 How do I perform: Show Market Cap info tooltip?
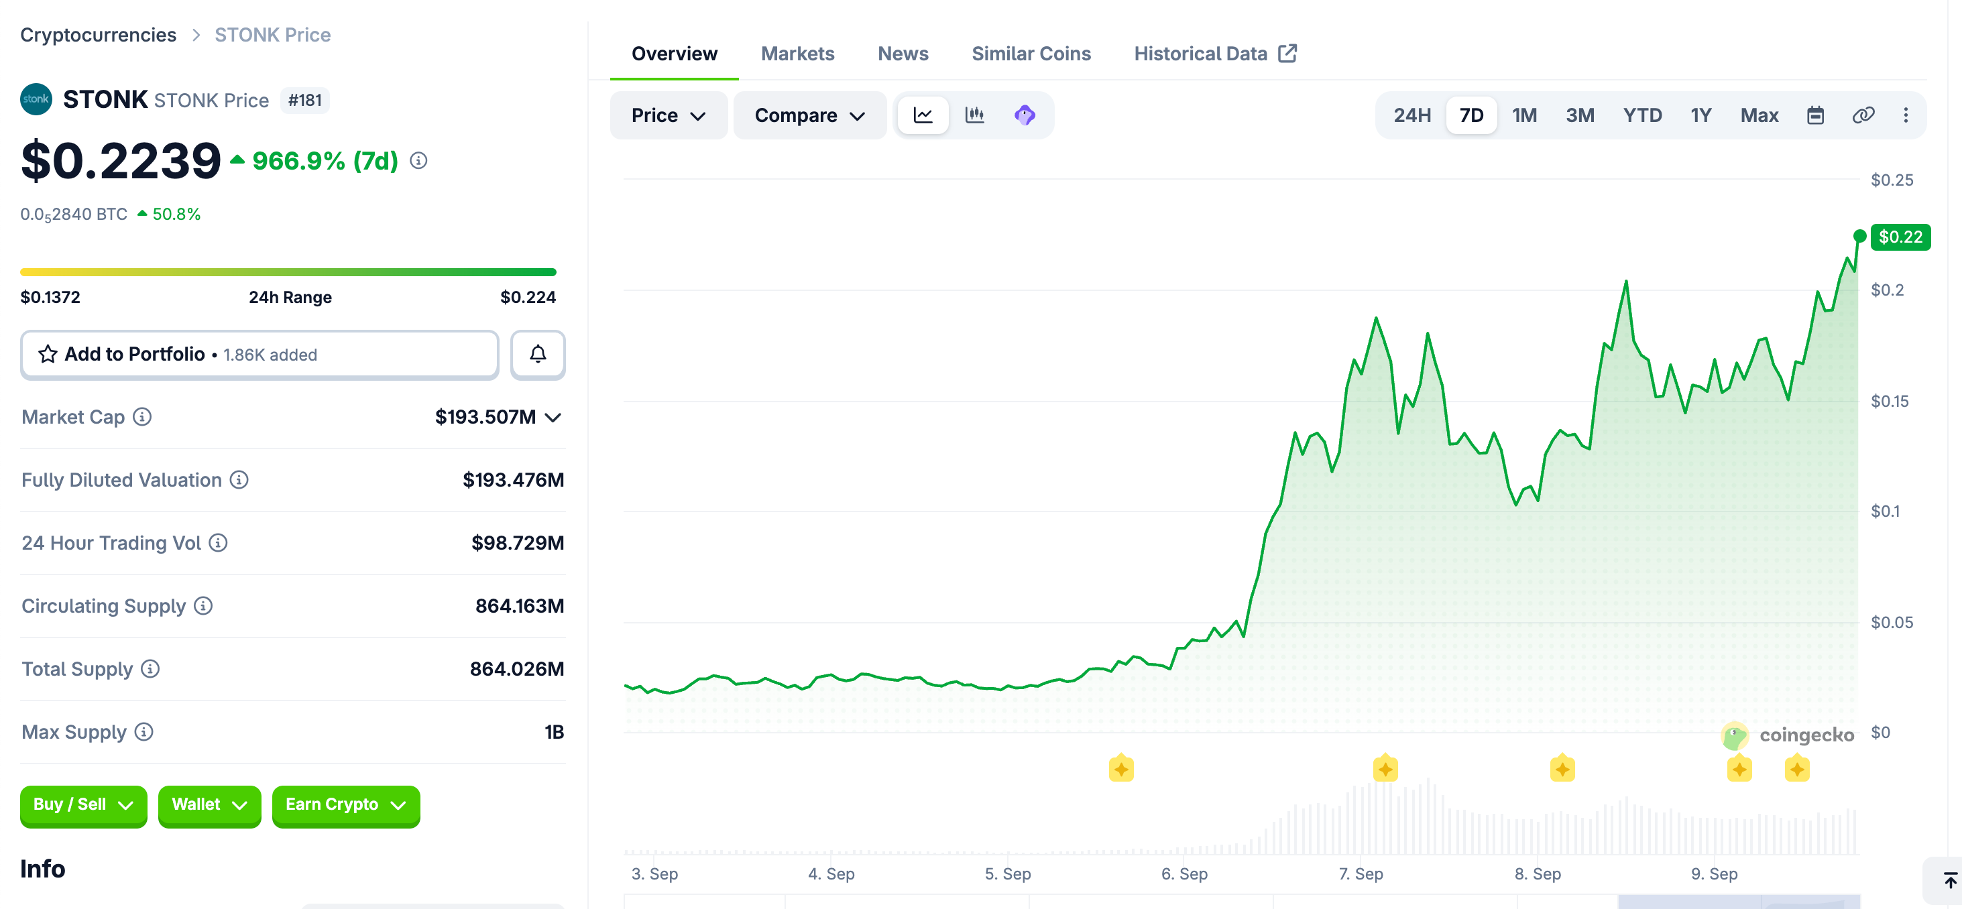tap(142, 416)
